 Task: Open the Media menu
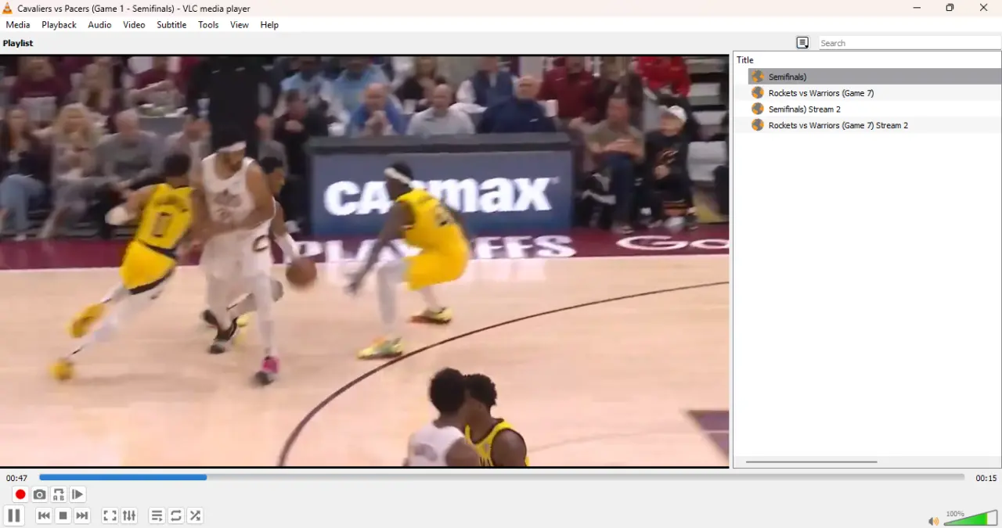point(18,25)
